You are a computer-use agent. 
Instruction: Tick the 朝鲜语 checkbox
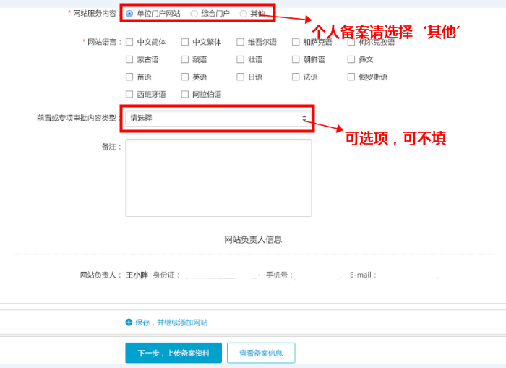click(x=296, y=59)
